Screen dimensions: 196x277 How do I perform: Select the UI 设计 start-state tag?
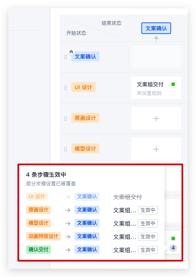click(83, 87)
